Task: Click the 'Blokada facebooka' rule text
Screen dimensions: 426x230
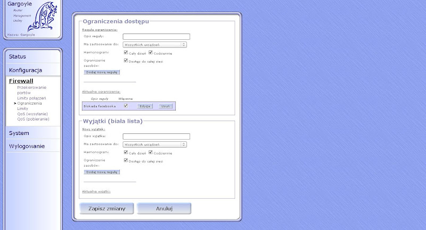Action: 100,106
